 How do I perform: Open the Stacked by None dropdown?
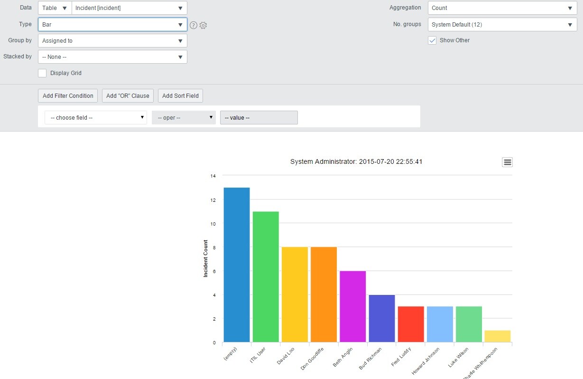[112, 57]
